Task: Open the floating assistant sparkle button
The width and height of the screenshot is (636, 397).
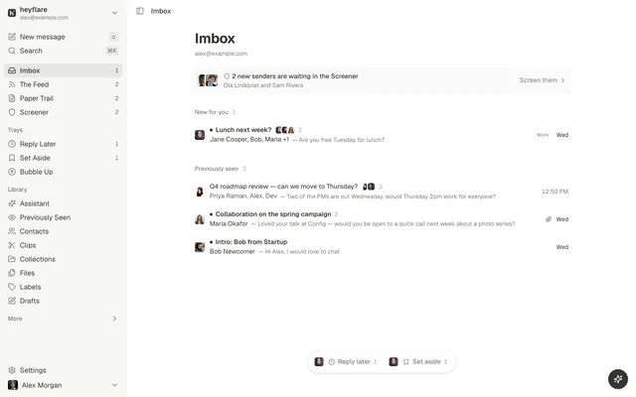Action: click(618, 379)
